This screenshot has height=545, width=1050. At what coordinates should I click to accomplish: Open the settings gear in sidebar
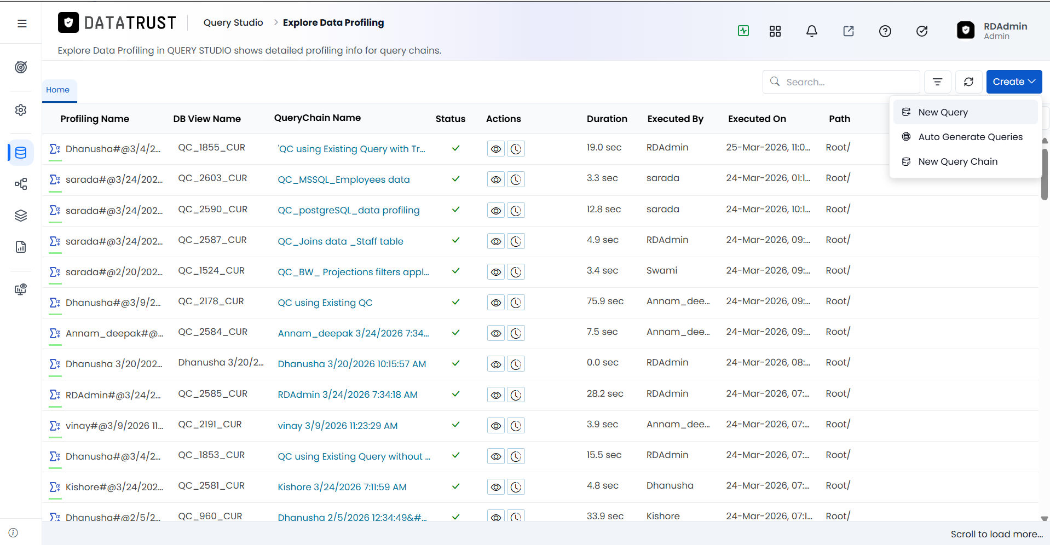click(x=21, y=110)
